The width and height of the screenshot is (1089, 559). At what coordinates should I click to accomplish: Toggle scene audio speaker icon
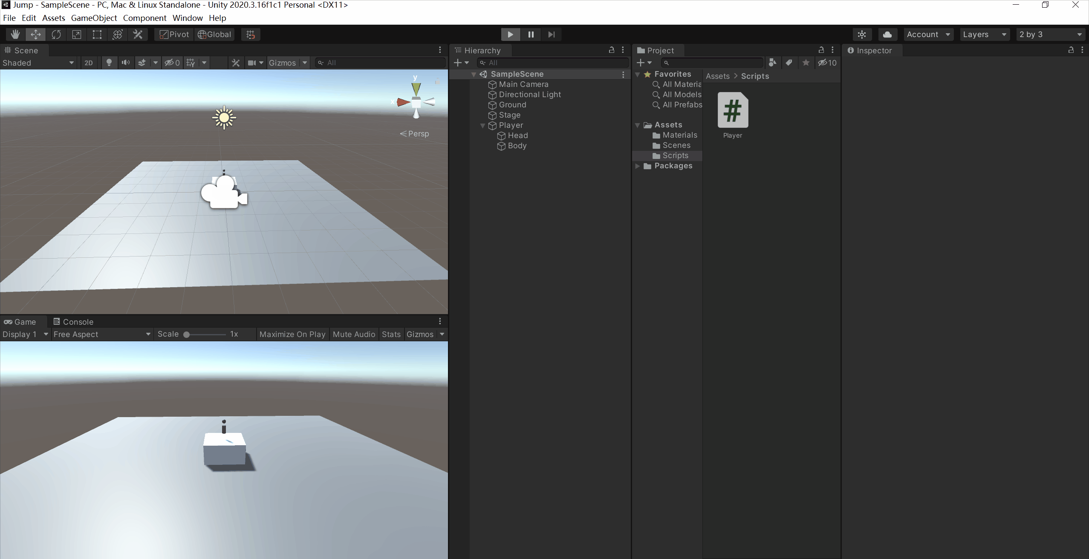click(x=125, y=63)
